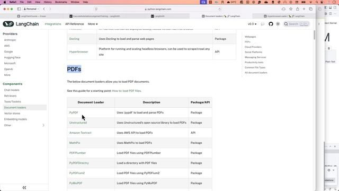Click the Search input field
The width and height of the screenshot is (339, 191).
click(296, 24)
